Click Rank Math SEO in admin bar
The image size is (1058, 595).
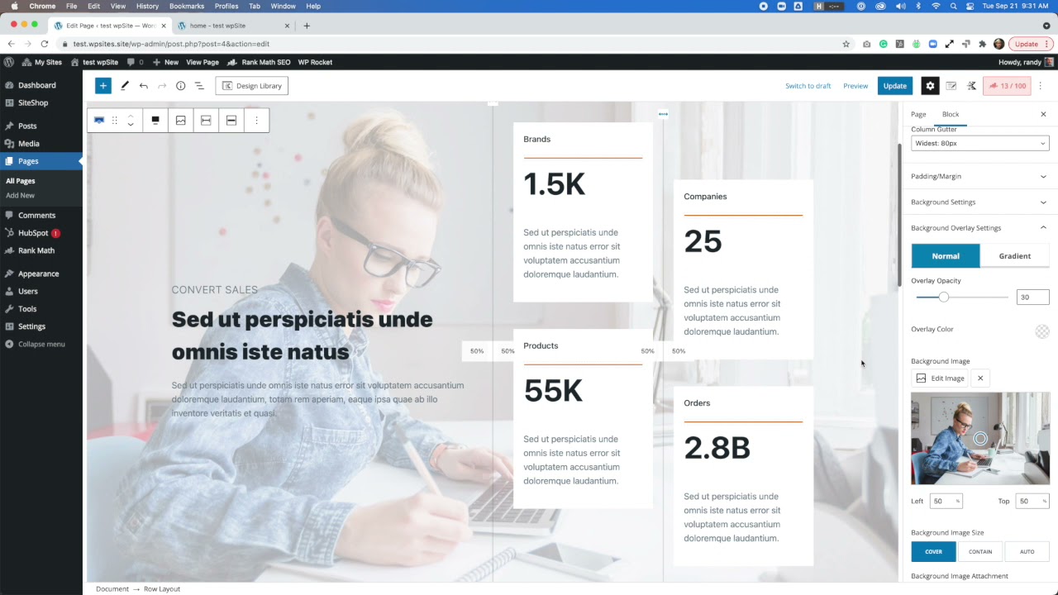point(259,62)
